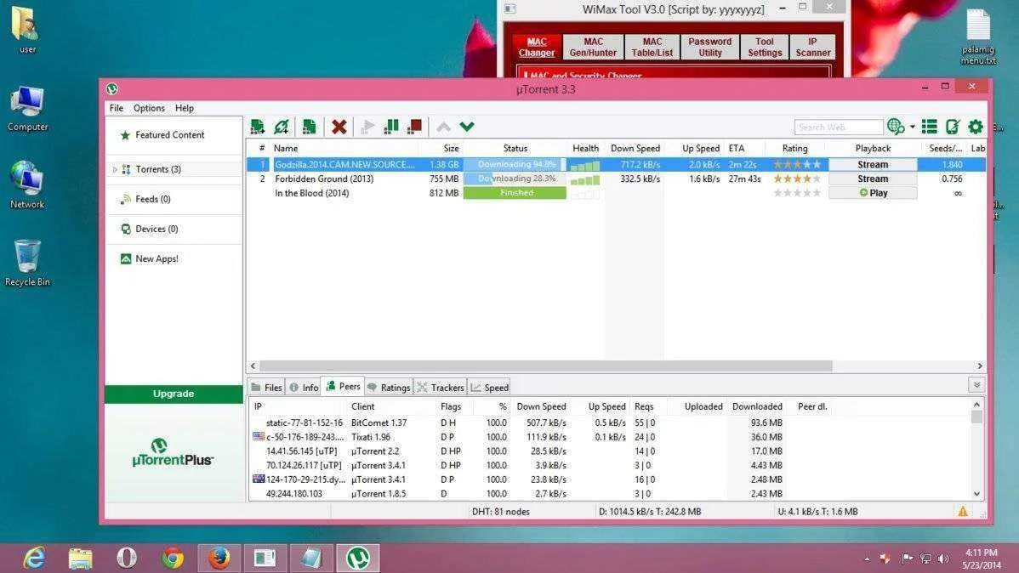
Task: Sort torrents by Down Speed column
Action: [x=635, y=148]
